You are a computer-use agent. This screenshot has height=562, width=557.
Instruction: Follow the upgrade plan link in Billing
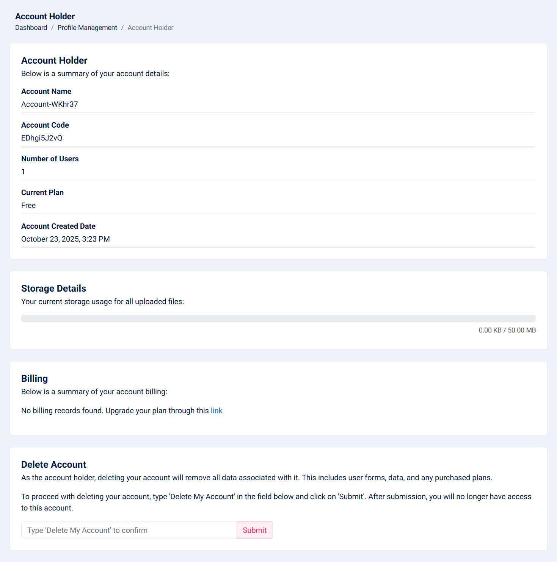(x=216, y=411)
